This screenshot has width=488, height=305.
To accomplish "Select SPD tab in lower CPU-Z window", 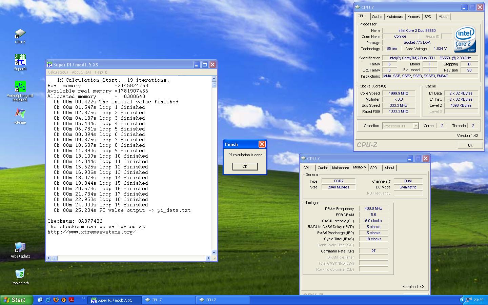I will tap(374, 168).
